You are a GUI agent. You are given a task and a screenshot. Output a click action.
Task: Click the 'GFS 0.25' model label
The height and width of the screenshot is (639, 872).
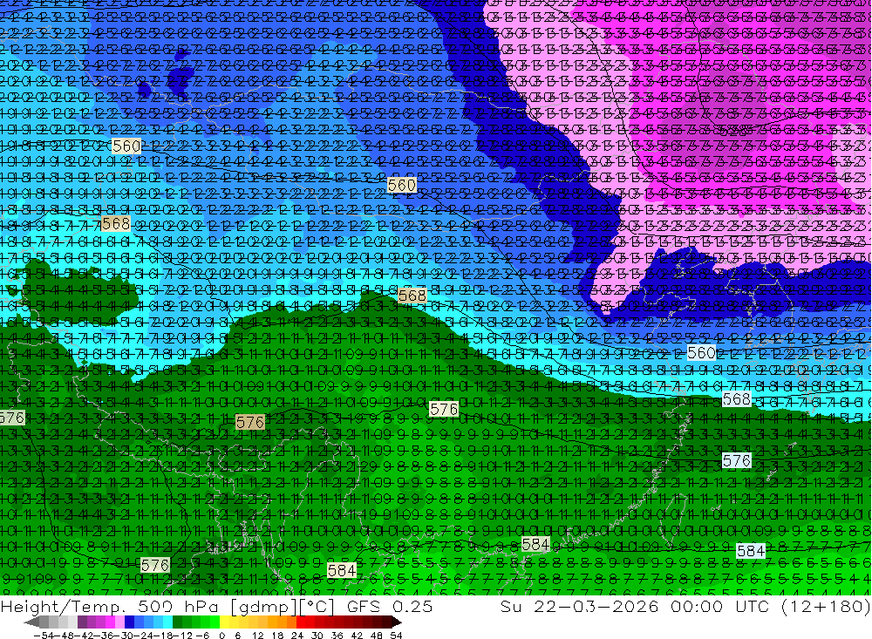pos(390,607)
